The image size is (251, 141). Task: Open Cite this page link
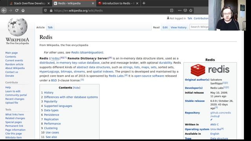(x=13, y=134)
